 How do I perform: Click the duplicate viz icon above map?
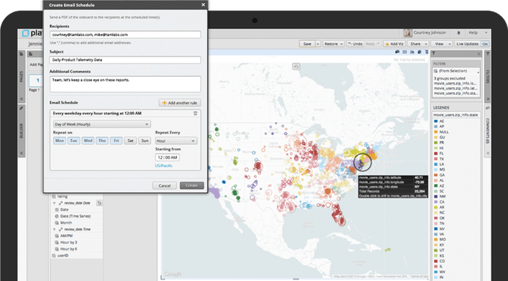pyautogui.click(x=419, y=51)
